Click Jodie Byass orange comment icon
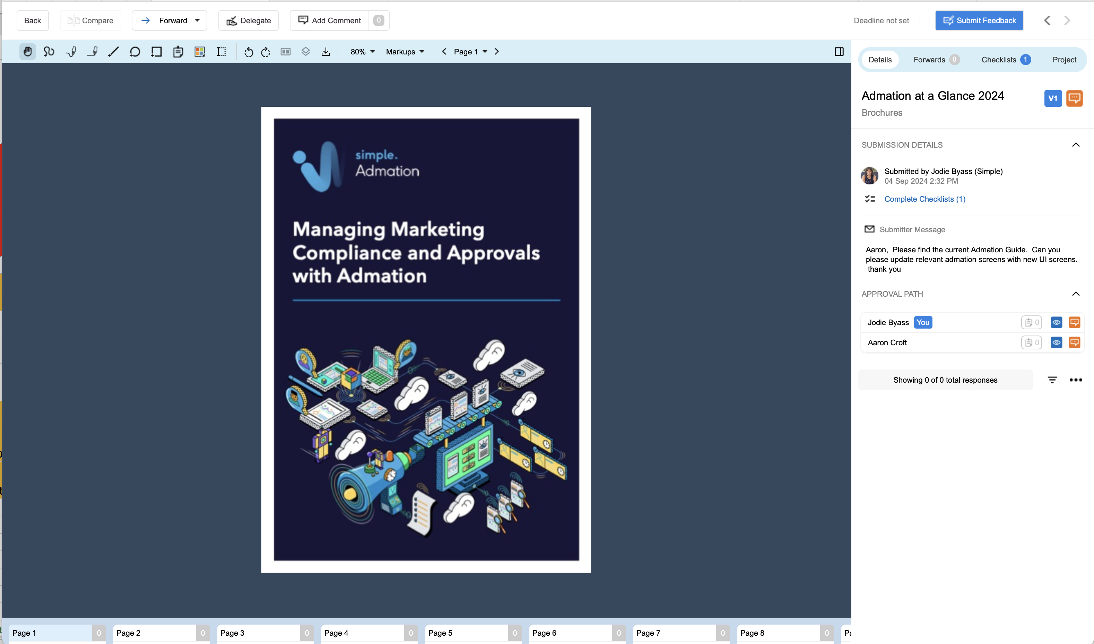 pyautogui.click(x=1075, y=322)
